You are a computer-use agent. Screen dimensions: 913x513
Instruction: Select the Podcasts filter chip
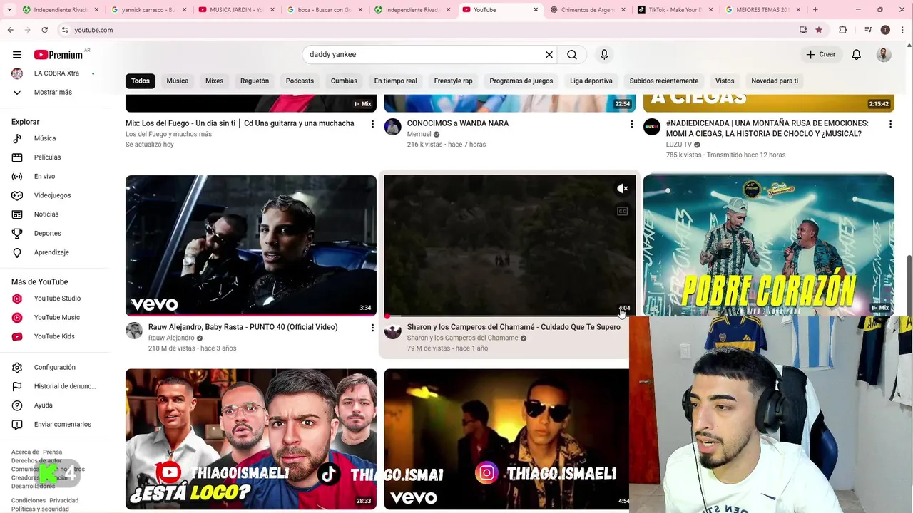pyautogui.click(x=300, y=81)
